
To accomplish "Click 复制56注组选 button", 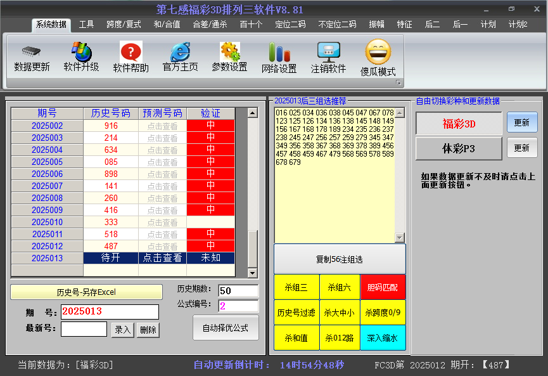I will coord(340,259).
